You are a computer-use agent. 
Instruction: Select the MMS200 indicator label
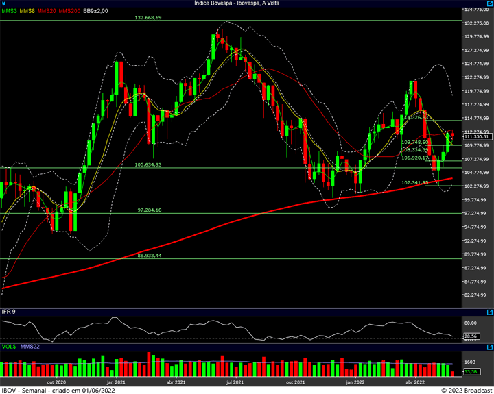point(69,12)
